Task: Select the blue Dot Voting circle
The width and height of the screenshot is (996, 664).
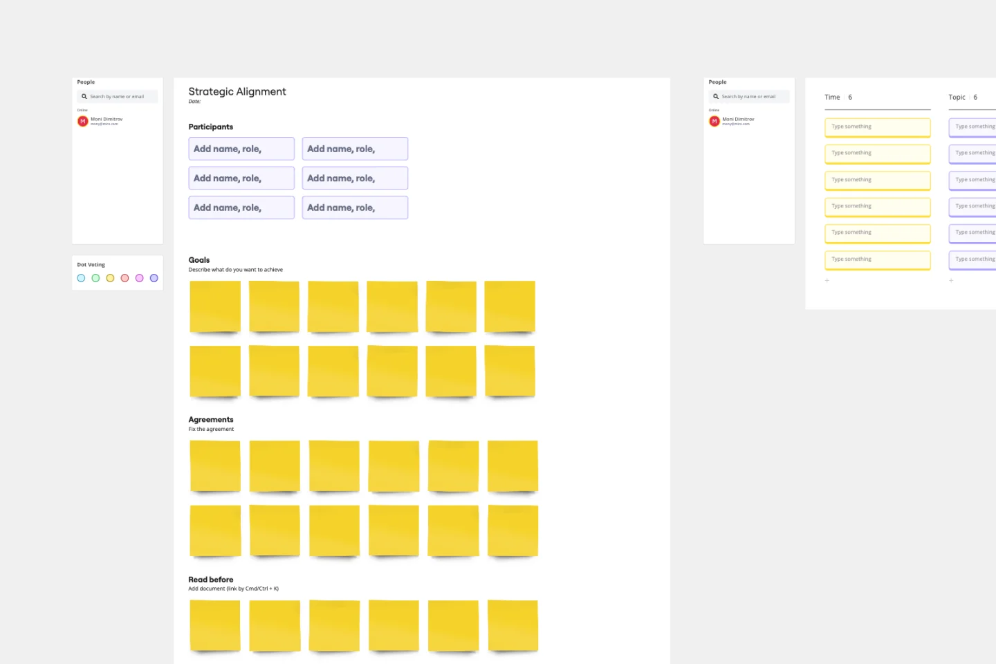Action: [81, 277]
